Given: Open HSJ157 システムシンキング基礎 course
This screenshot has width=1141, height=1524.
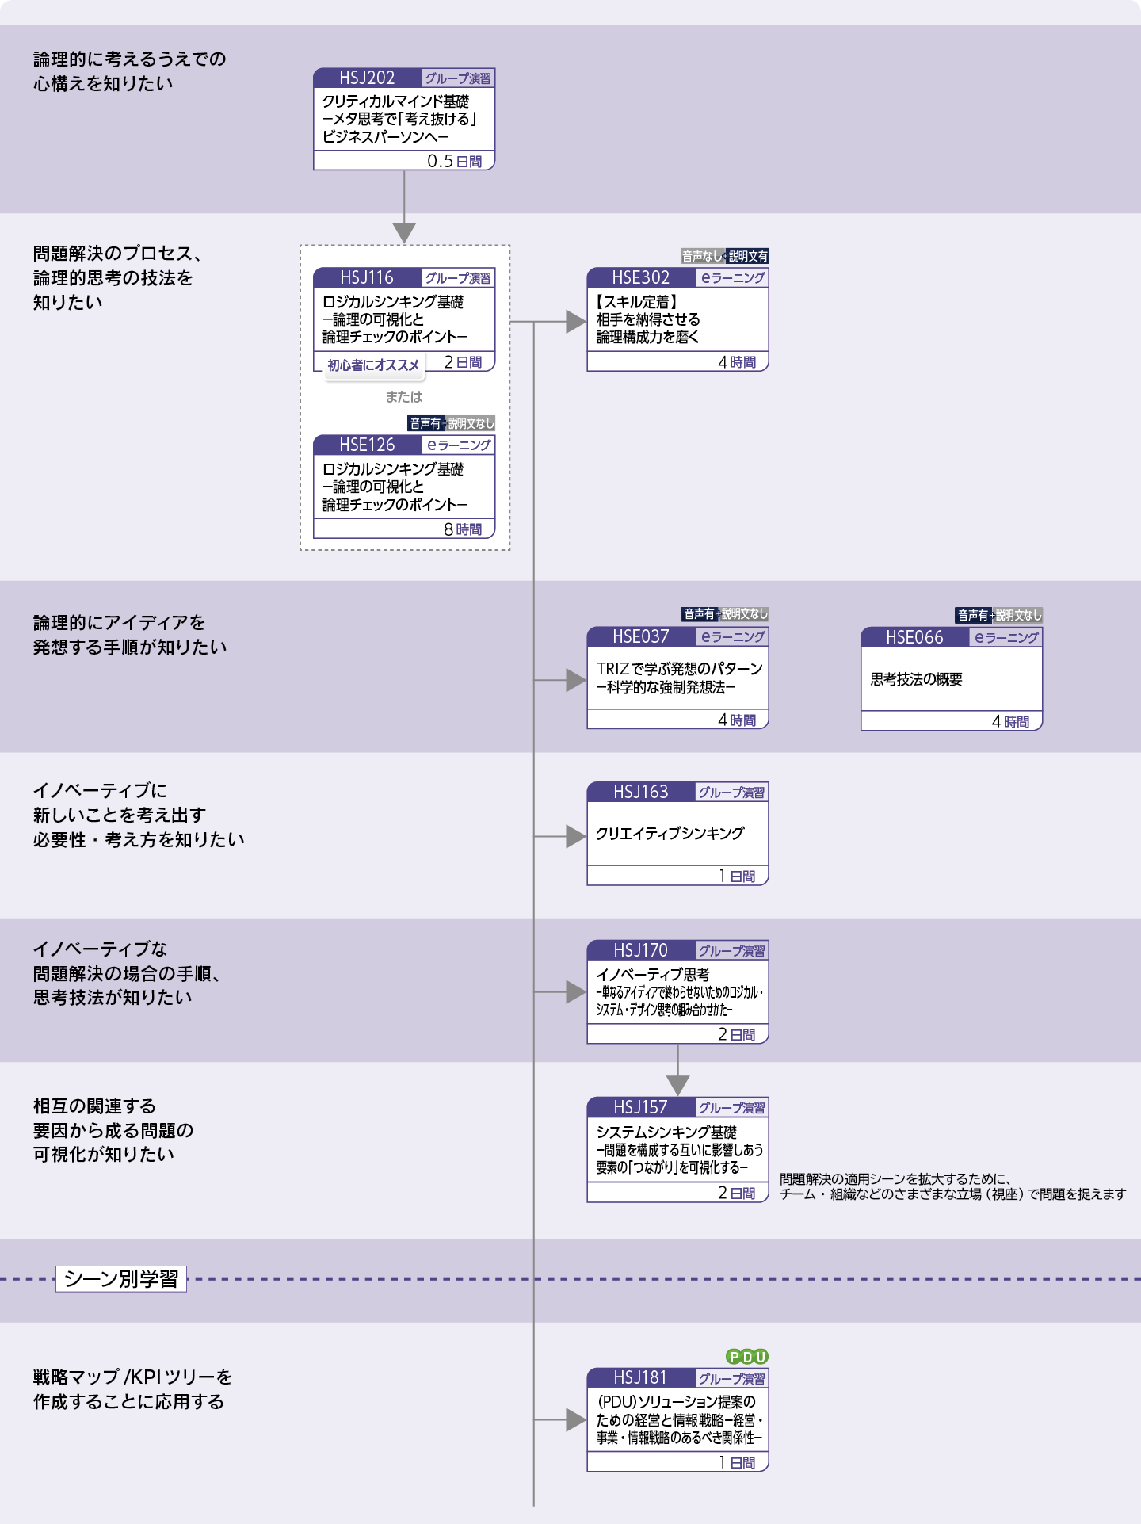Looking at the screenshot, I should click(x=677, y=1150).
